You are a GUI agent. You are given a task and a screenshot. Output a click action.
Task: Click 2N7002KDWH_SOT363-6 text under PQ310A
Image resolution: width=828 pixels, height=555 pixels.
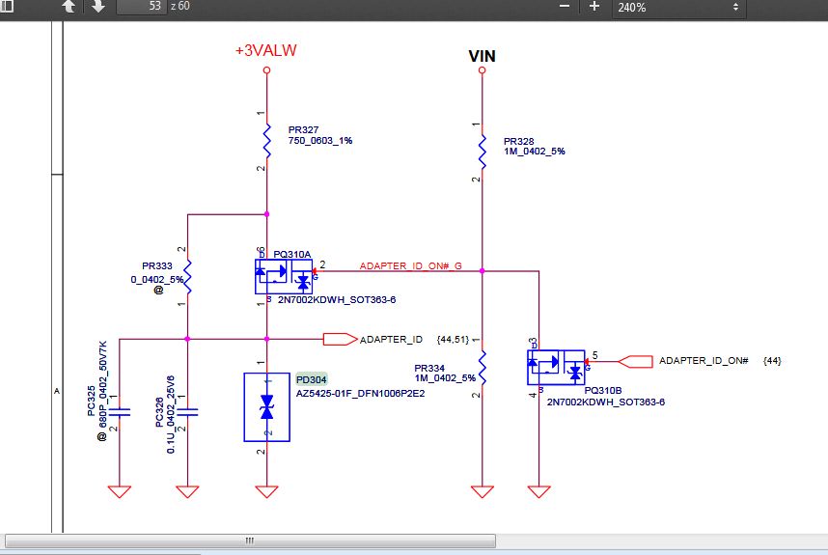coord(337,299)
